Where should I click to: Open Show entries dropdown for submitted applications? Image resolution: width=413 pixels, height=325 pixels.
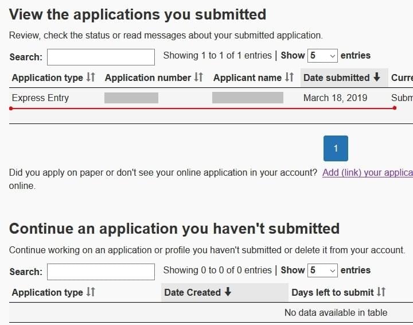click(322, 56)
